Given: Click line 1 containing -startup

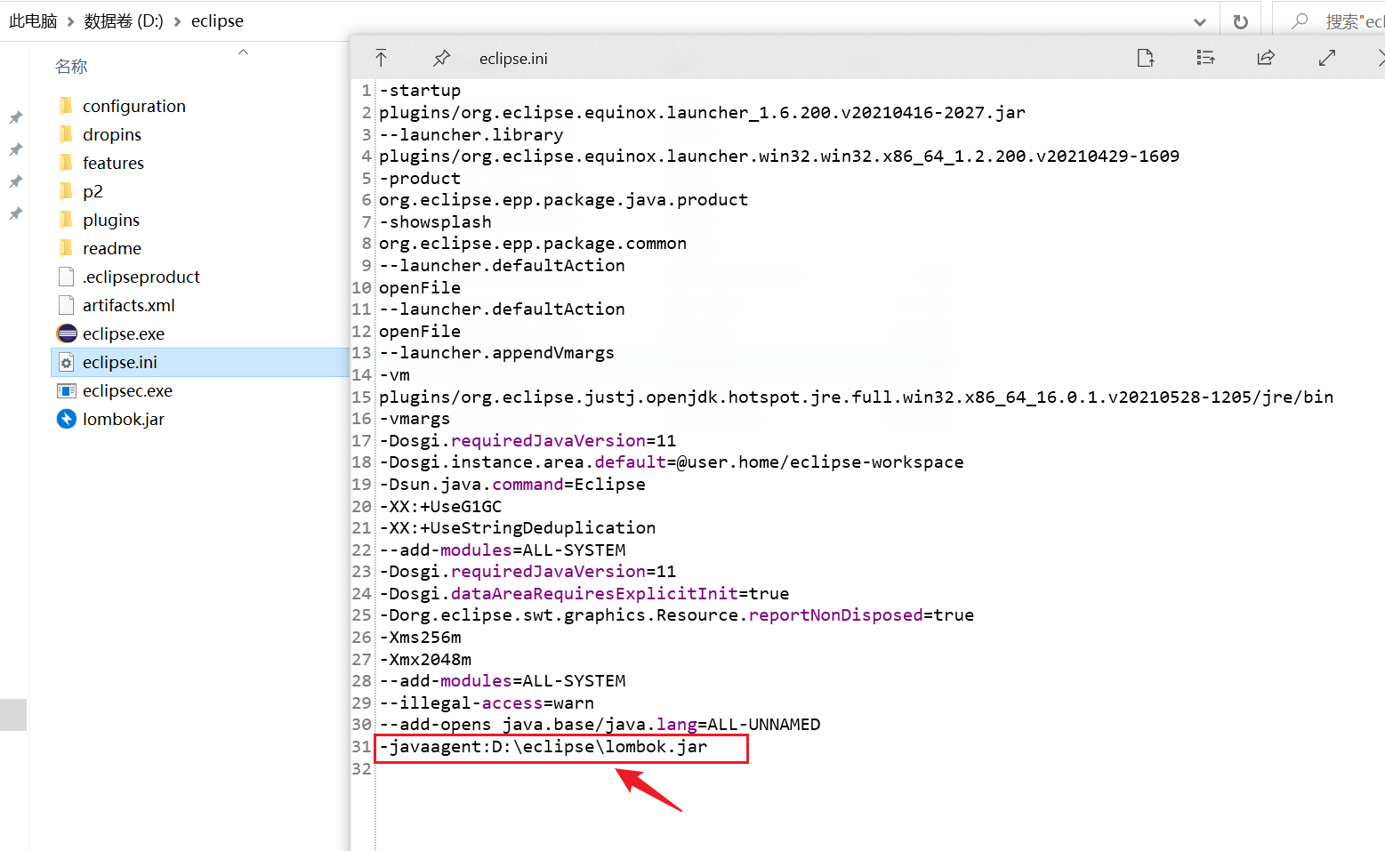Looking at the screenshot, I should [420, 90].
